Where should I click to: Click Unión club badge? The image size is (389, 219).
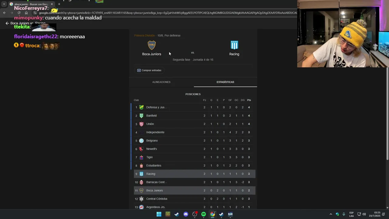pos(141,124)
